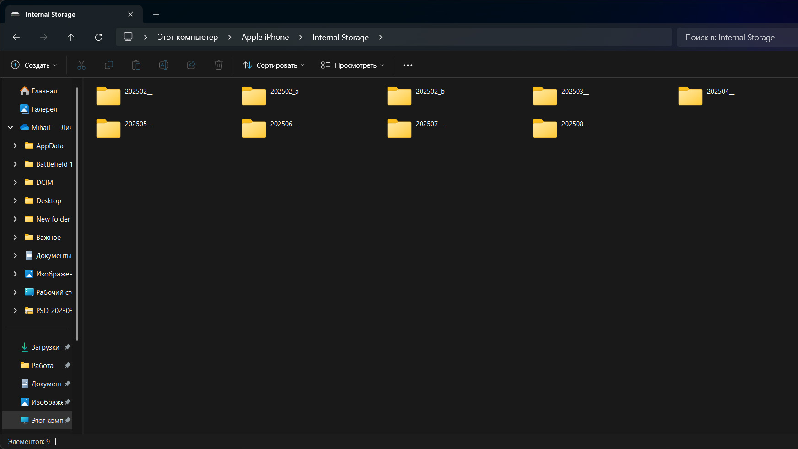Screen dimensions: 798x449
Task: Open the Создать dropdown menu
Action: (34, 65)
